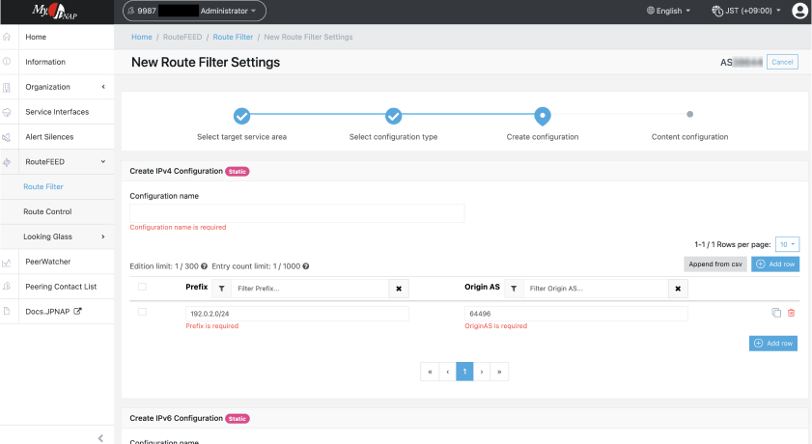The width and height of the screenshot is (812, 444).
Task: Click the duplicate row copy icon
Action: pyautogui.click(x=776, y=313)
